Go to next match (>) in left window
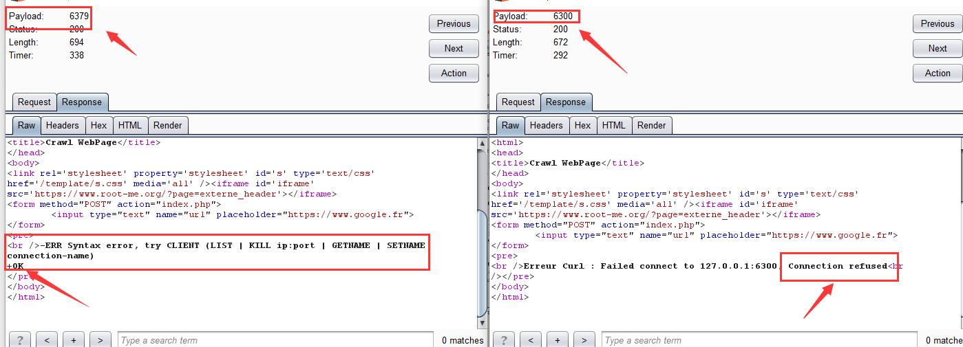 tap(100, 339)
